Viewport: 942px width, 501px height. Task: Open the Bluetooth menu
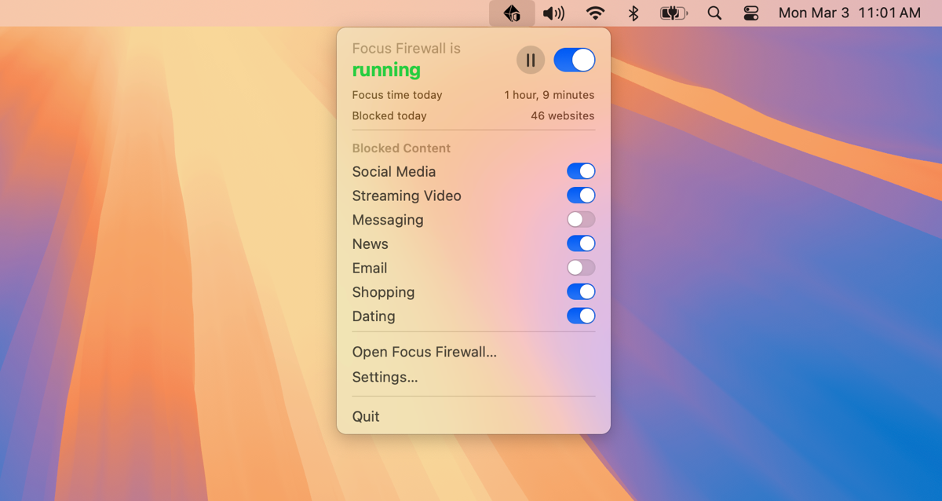pyautogui.click(x=633, y=13)
